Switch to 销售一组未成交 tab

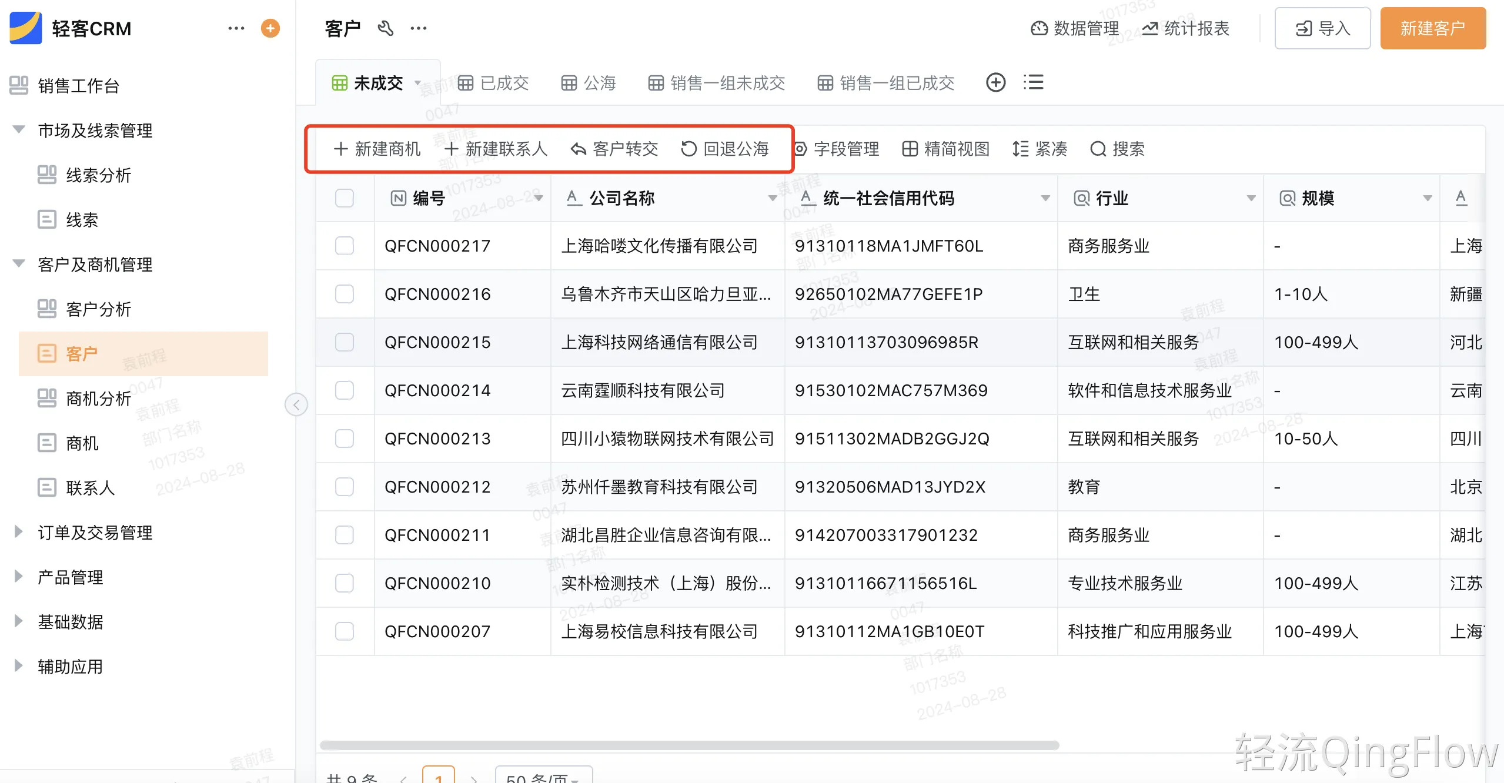(x=717, y=83)
